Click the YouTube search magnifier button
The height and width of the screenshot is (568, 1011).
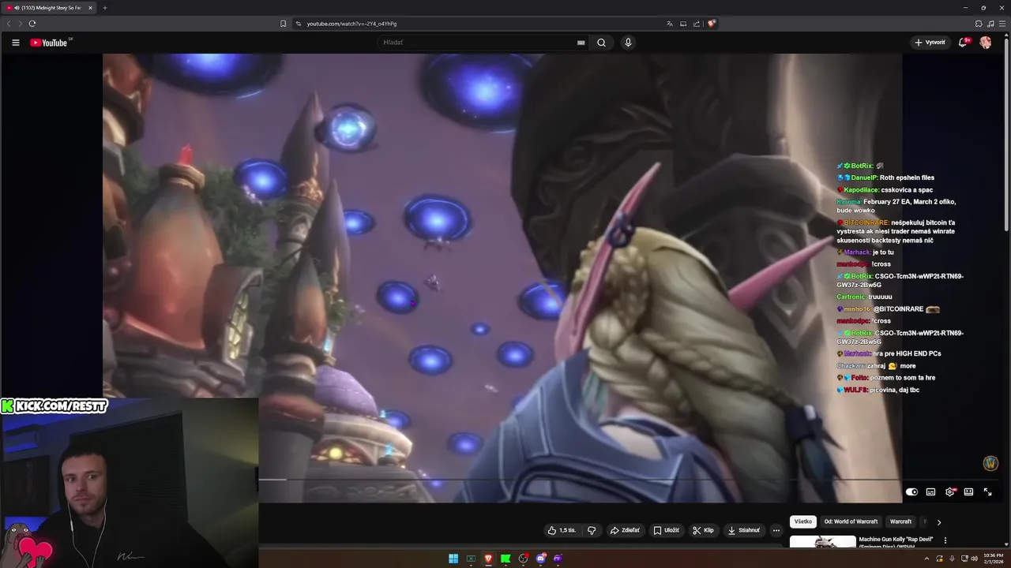601,43
